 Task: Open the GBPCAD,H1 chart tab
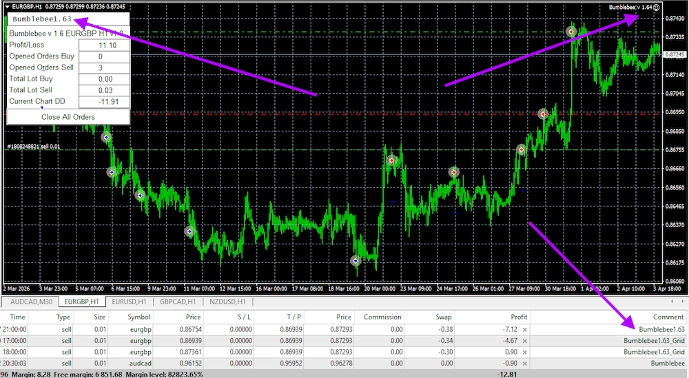pos(178,302)
